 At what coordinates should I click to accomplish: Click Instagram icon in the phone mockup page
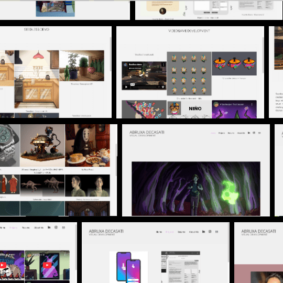[210, 232]
